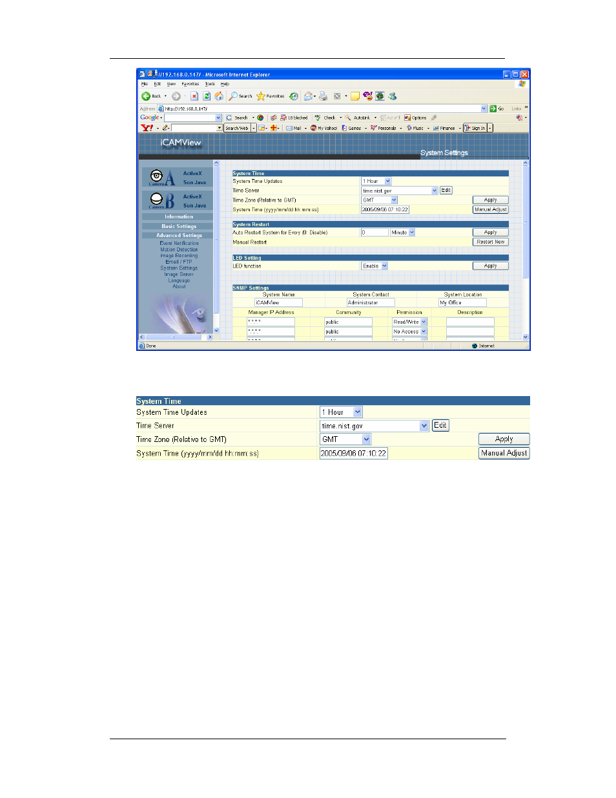The height and width of the screenshot is (798, 616).
Task: Open the View menu
Action: pyautogui.click(x=171, y=84)
